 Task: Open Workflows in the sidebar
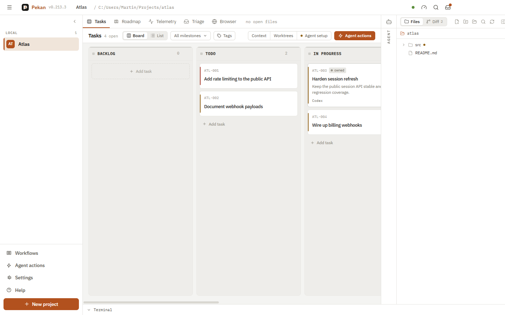tap(41, 253)
